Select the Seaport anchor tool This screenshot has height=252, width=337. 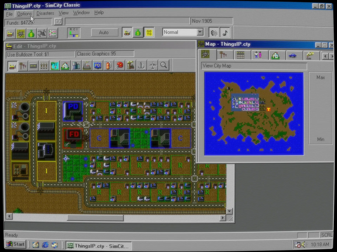(141, 65)
